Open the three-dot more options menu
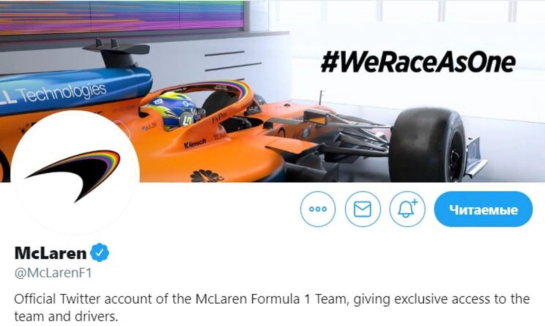545x326 pixels. (318, 209)
